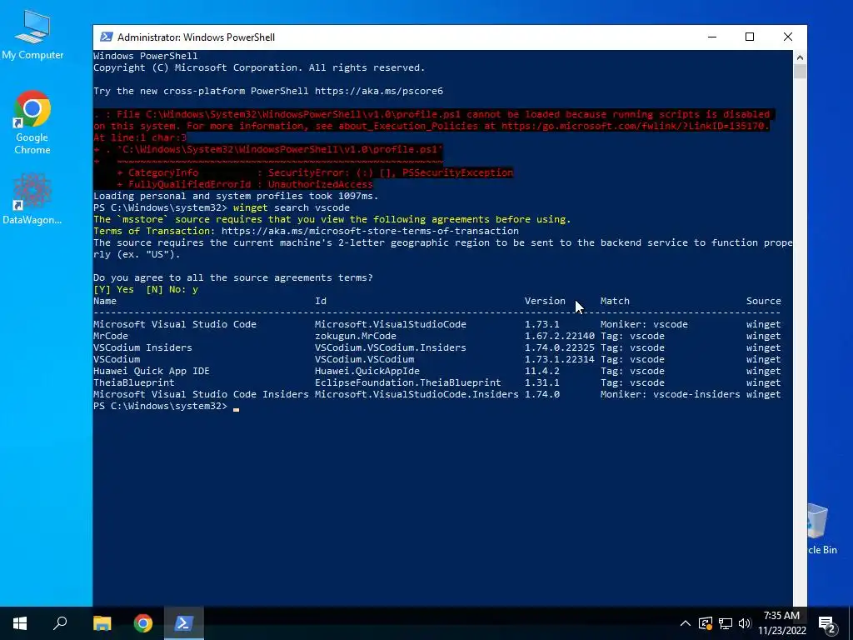Minimize the PowerShell window
This screenshot has height=640, width=853.
[x=712, y=37]
